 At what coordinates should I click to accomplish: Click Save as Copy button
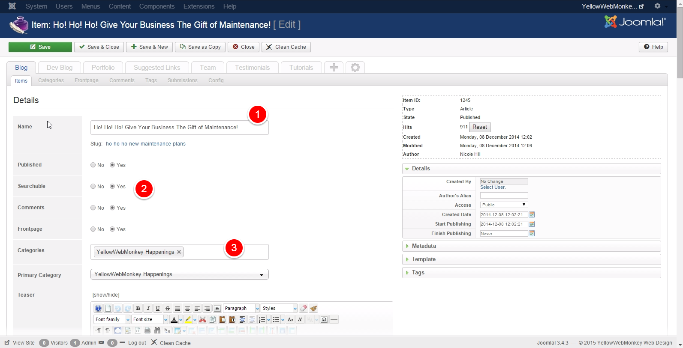(x=200, y=47)
